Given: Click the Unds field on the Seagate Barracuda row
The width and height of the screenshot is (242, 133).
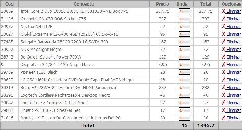Looking at the screenshot, I should pyautogui.click(x=185, y=42).
